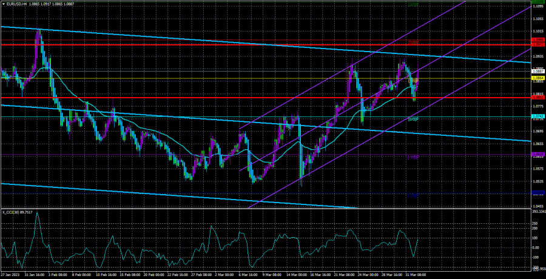This screenshot has height=279, width=546.
Task: Click the red 1.0802 price tag
Action: coord(537,98)
